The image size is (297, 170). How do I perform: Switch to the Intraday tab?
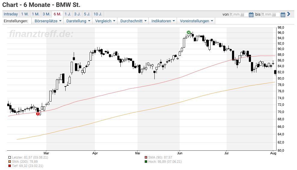11,14
